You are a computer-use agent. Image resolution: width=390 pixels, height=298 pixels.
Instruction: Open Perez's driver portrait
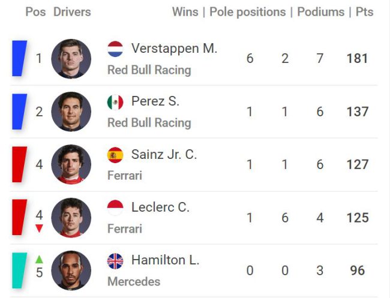(71, 112)
